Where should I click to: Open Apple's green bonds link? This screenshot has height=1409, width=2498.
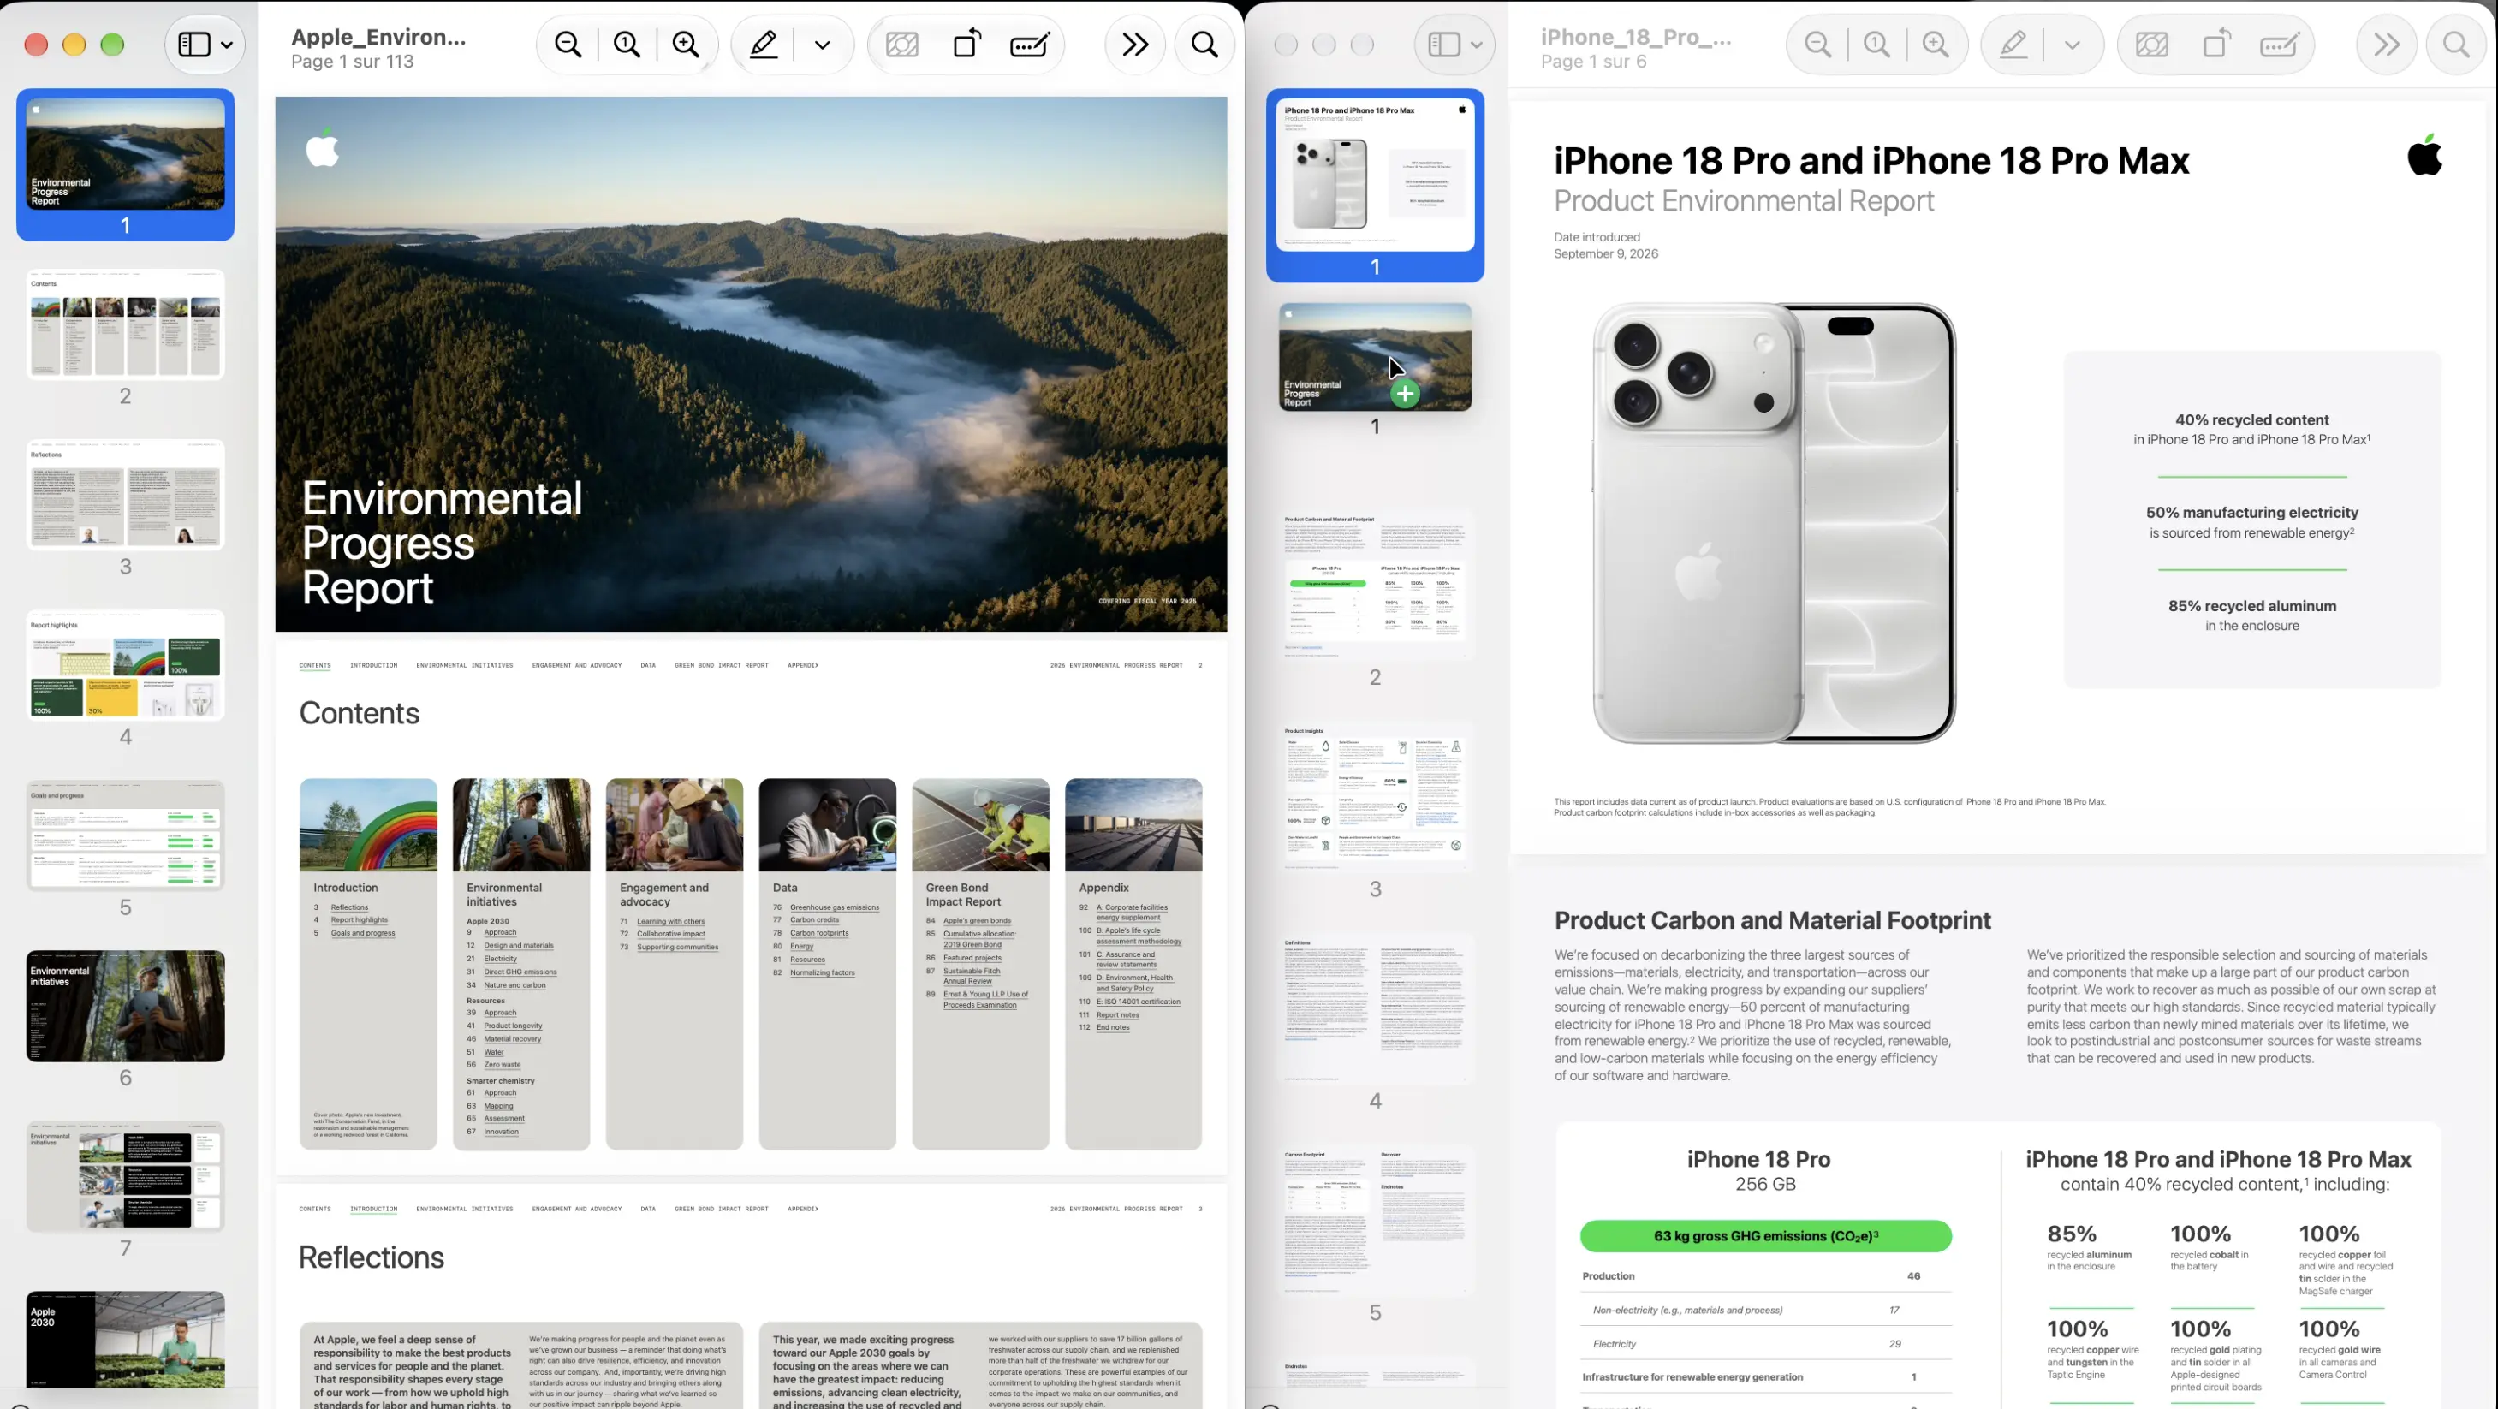tap(978, 921)
